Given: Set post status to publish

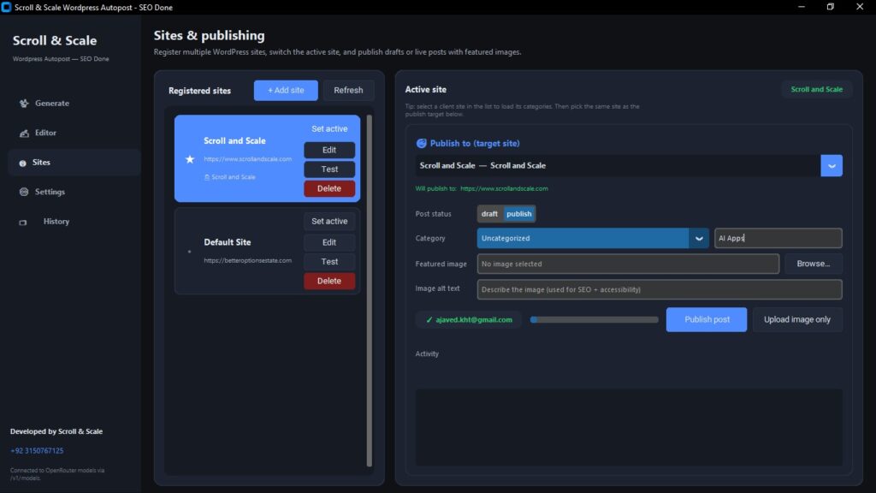Looking at the screenshot, I should pyautogui.click(x=518, y=213).
